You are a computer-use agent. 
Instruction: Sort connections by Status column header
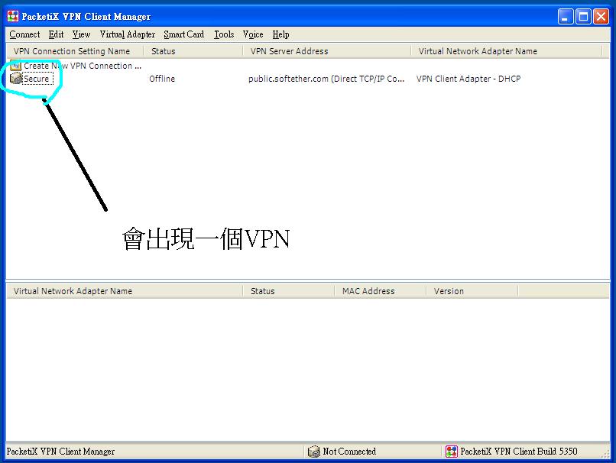(193, 51)
